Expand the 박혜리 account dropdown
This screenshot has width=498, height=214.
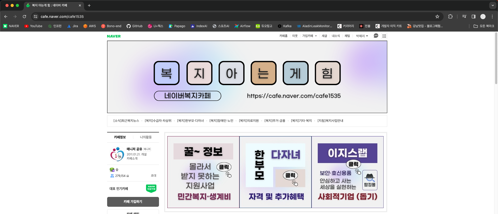[362, 36]
